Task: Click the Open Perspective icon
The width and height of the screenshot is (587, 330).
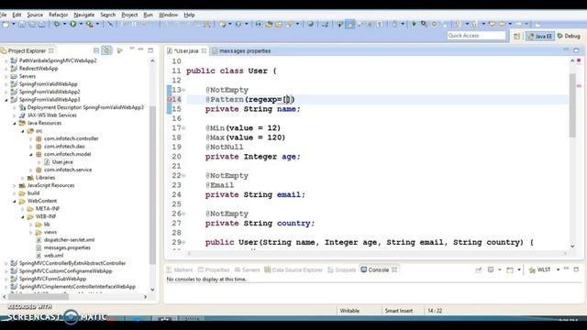Action: [516, 37]
